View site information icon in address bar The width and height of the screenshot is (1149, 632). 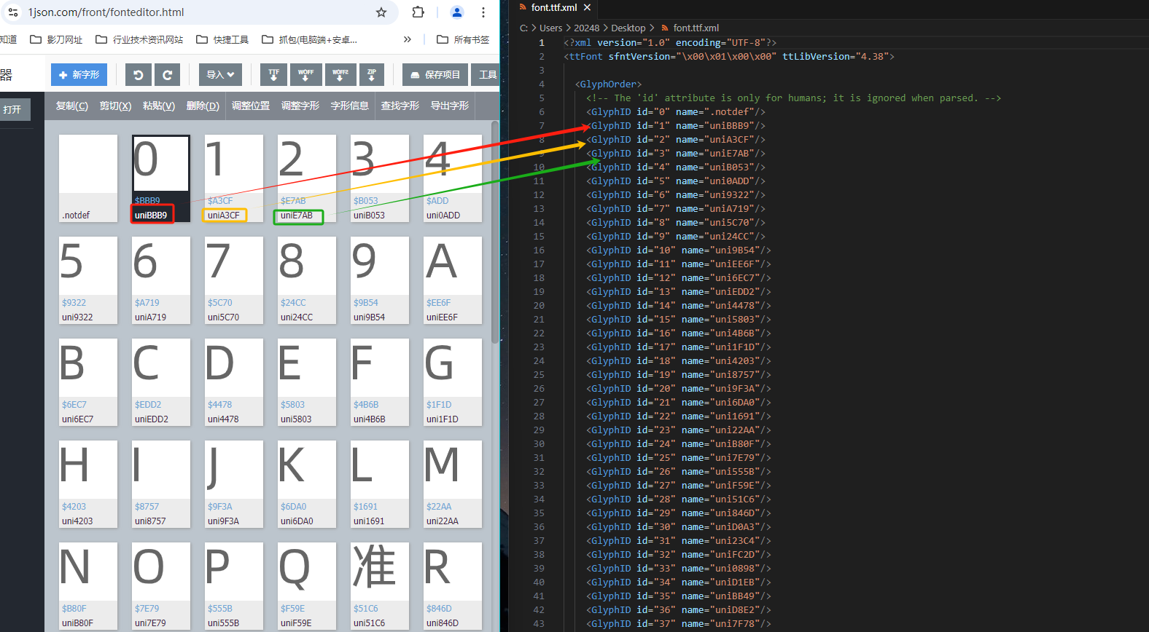point(13,12)
